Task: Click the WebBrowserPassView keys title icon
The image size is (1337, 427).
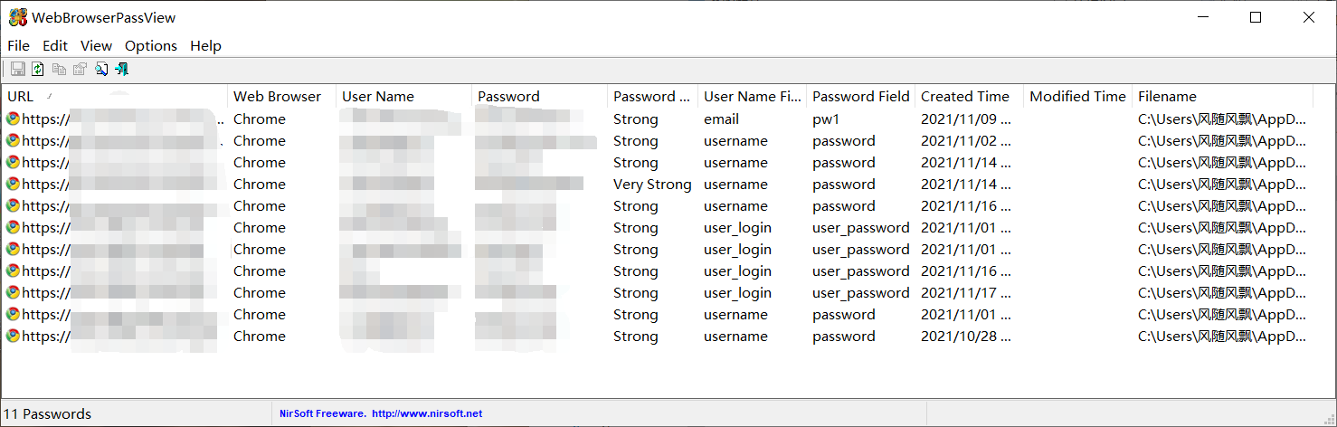Action: tap(18, 17)
